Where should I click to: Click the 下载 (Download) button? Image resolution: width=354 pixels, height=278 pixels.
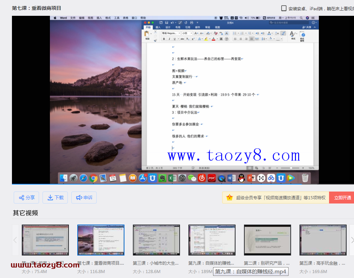[x=55, y=198]
